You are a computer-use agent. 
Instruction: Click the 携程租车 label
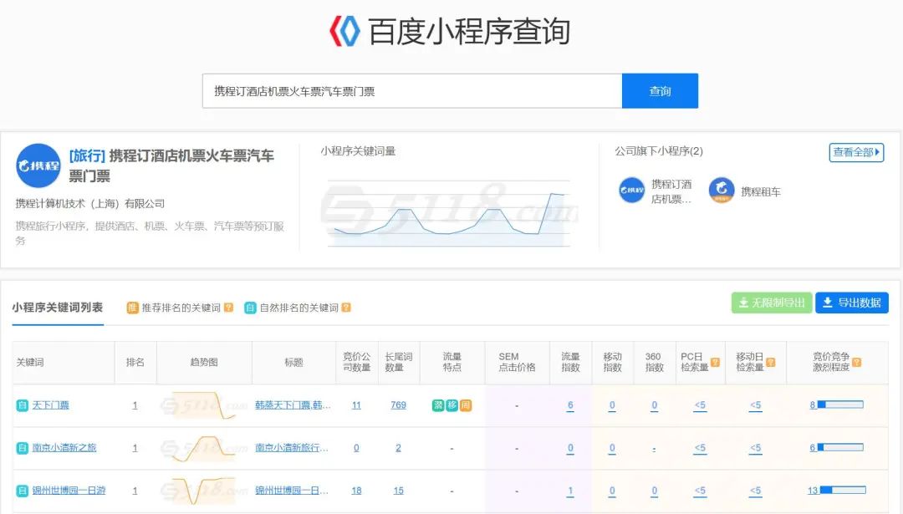click(761, 191)
